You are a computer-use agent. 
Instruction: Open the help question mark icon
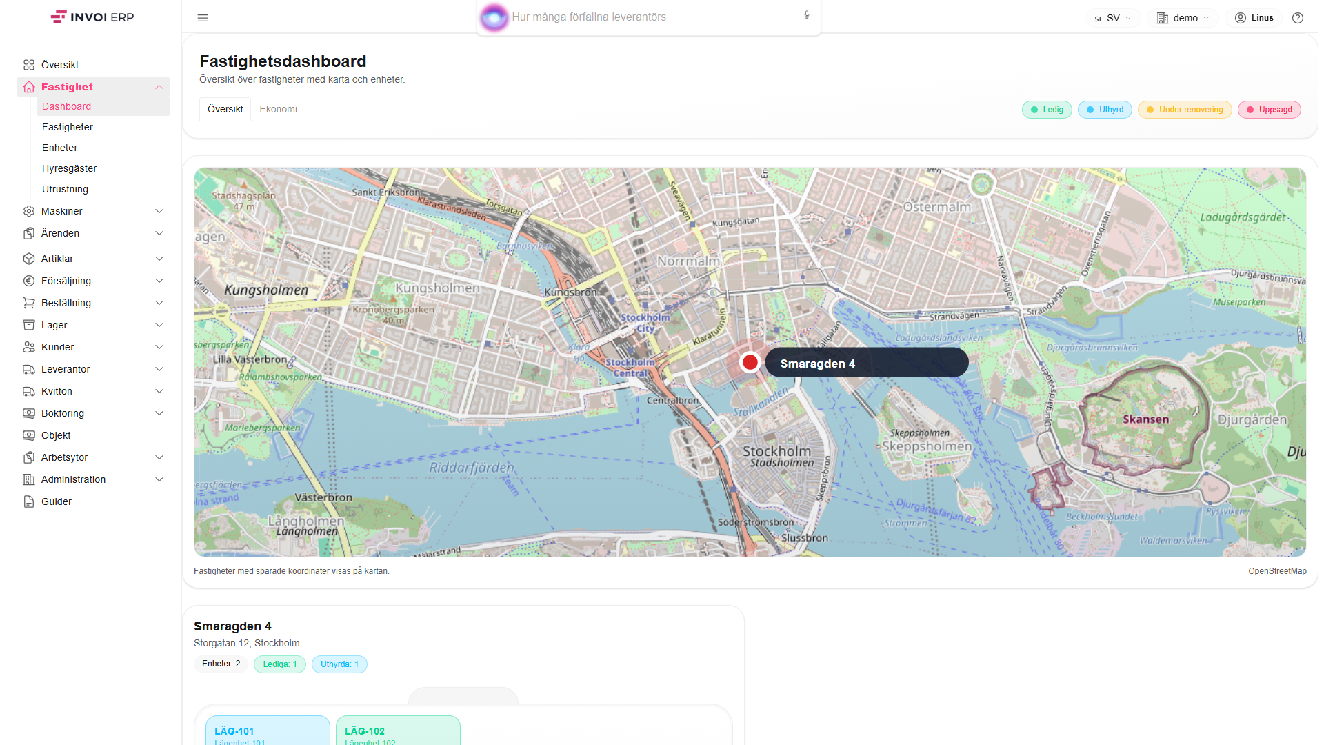(x=1298, y=18)
